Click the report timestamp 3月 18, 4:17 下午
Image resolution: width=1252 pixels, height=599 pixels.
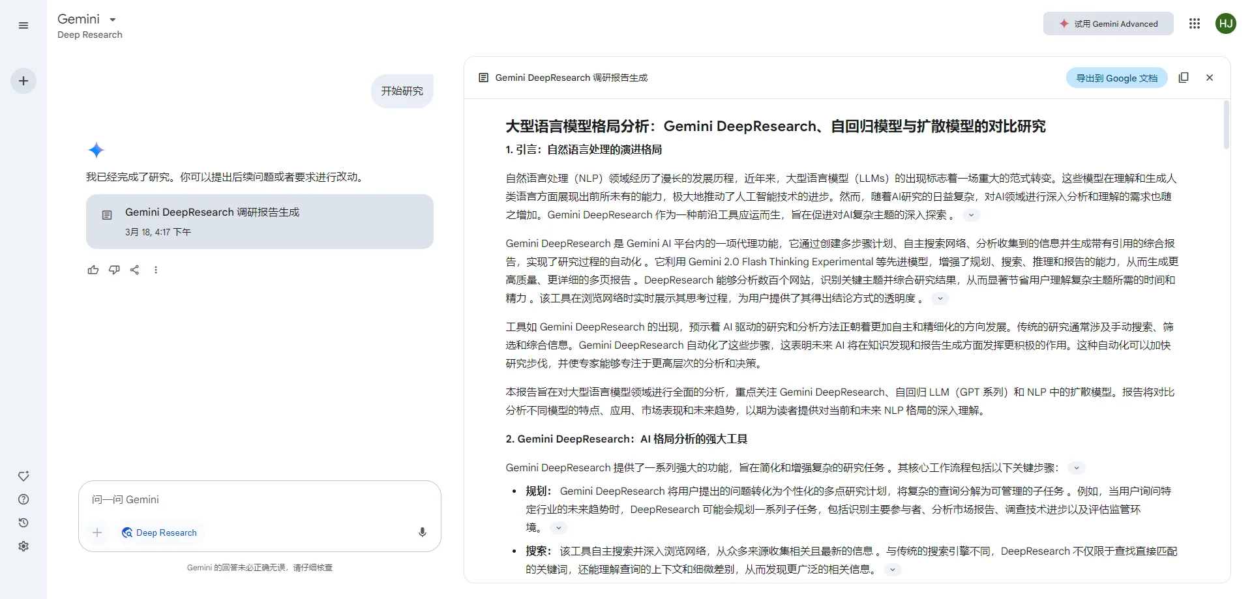coord(158,232)
